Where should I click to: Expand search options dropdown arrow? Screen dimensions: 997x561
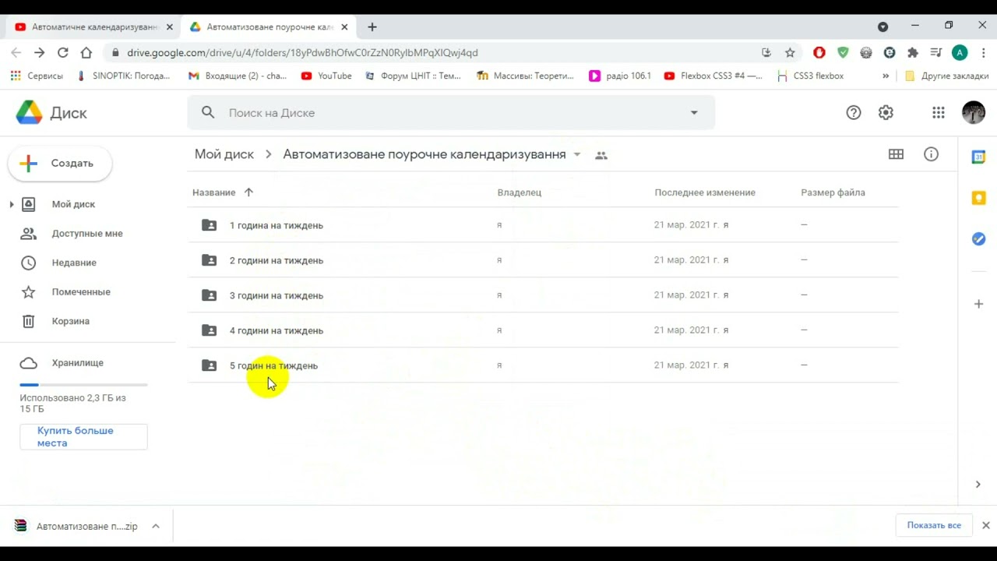click(x=694, y=113)
